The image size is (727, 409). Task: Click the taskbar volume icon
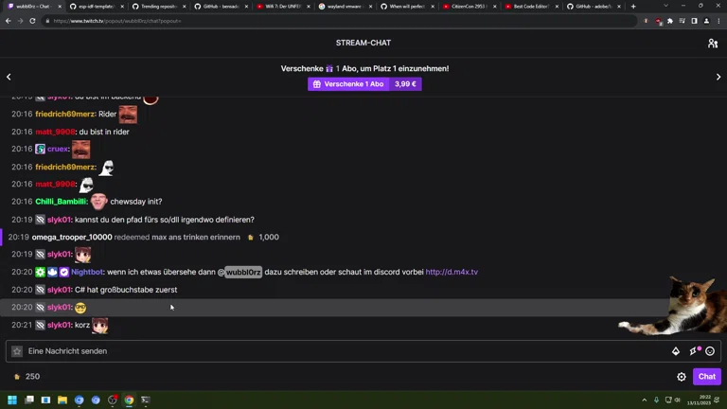(x=678, y=400)
